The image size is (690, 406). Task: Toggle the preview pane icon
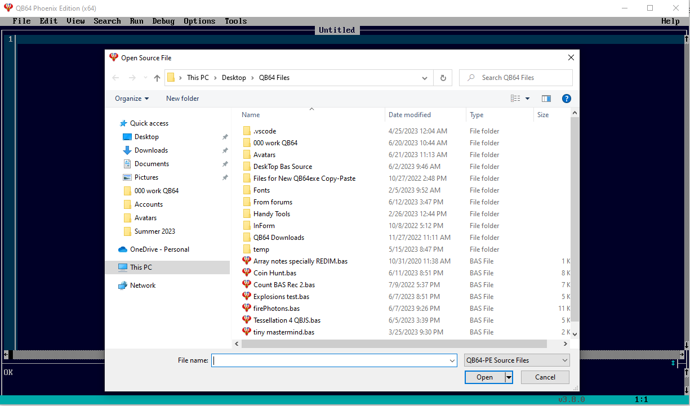[546, 99]
